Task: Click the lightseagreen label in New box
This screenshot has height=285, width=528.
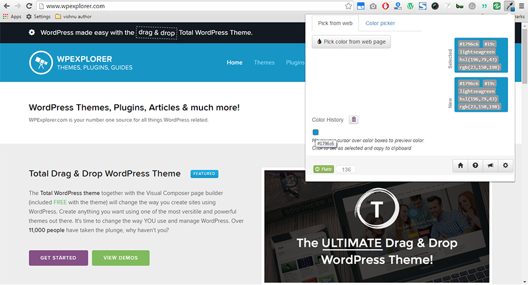Action: pyautogui.click(x=477, y=91)
